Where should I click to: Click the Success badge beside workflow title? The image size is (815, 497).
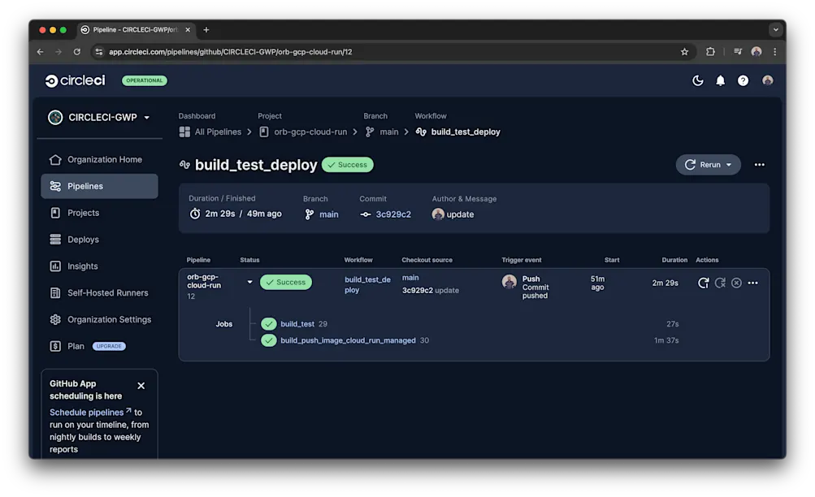coord(348,165)
